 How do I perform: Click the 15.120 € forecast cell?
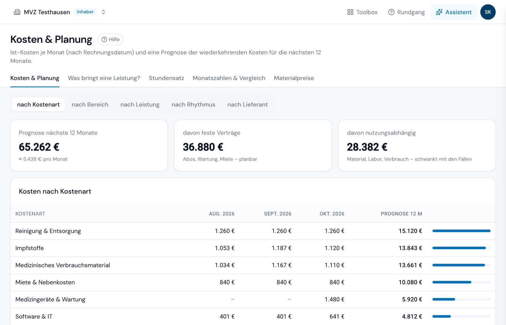(x=410, y=231)
